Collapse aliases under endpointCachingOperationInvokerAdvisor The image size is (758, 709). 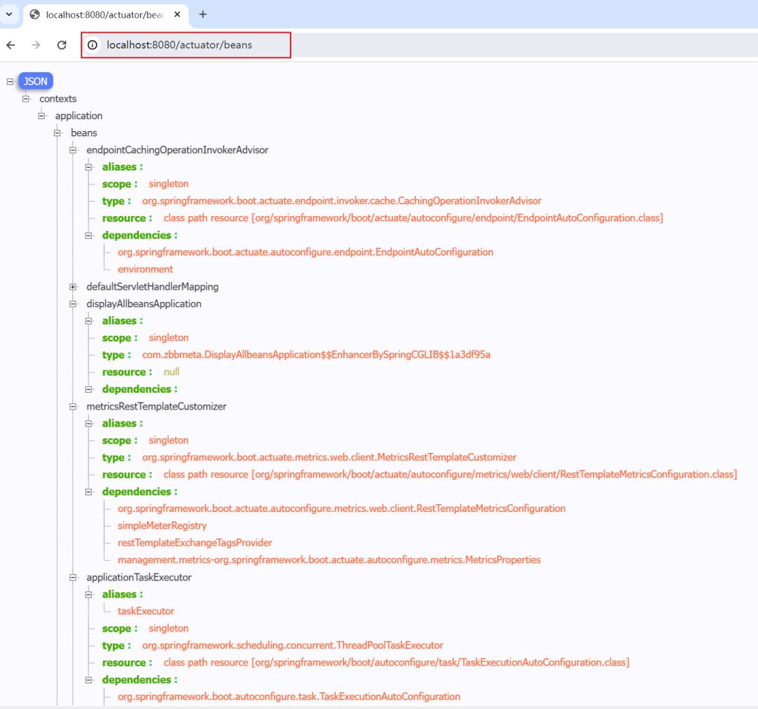tap(89, 167)
